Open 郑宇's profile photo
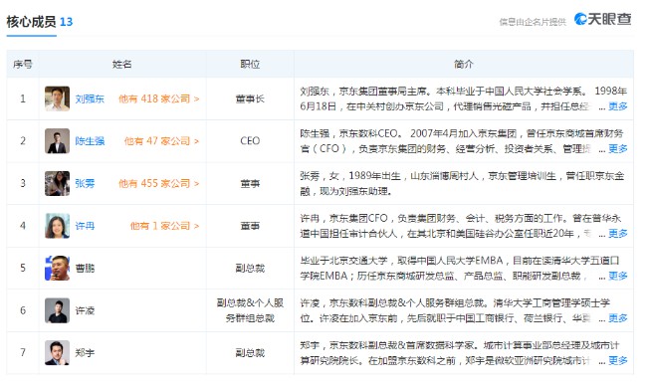Viewport: 651px width, 388px height. click(58, 353)
